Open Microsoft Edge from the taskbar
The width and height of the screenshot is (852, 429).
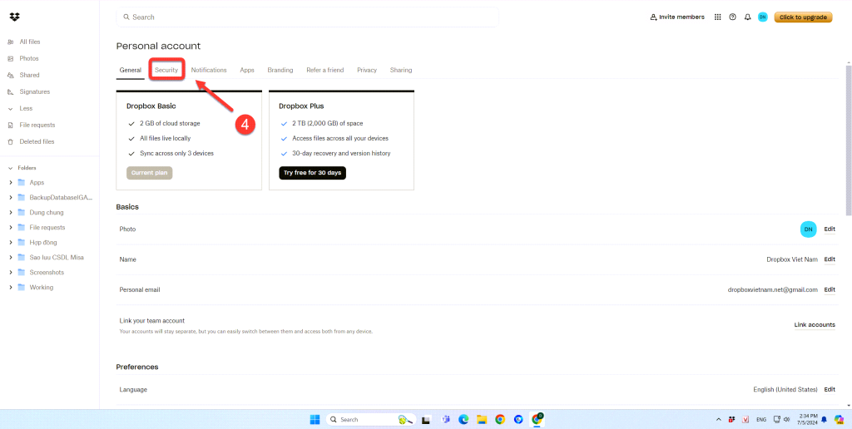tap(463, 419)
